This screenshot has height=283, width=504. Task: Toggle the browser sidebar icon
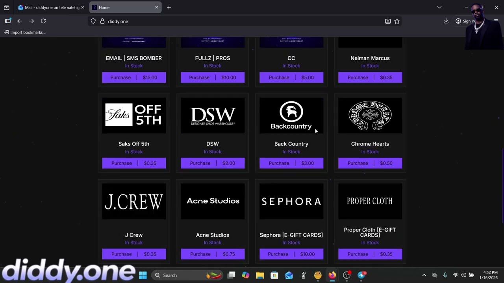[x=8, y=21]
